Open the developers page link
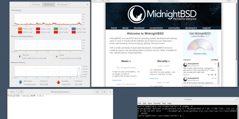Screen dimensions: 239x119 [191, 28]
